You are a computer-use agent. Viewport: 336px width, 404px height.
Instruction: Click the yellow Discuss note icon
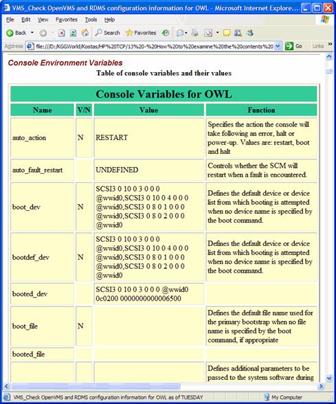point(227,33)
